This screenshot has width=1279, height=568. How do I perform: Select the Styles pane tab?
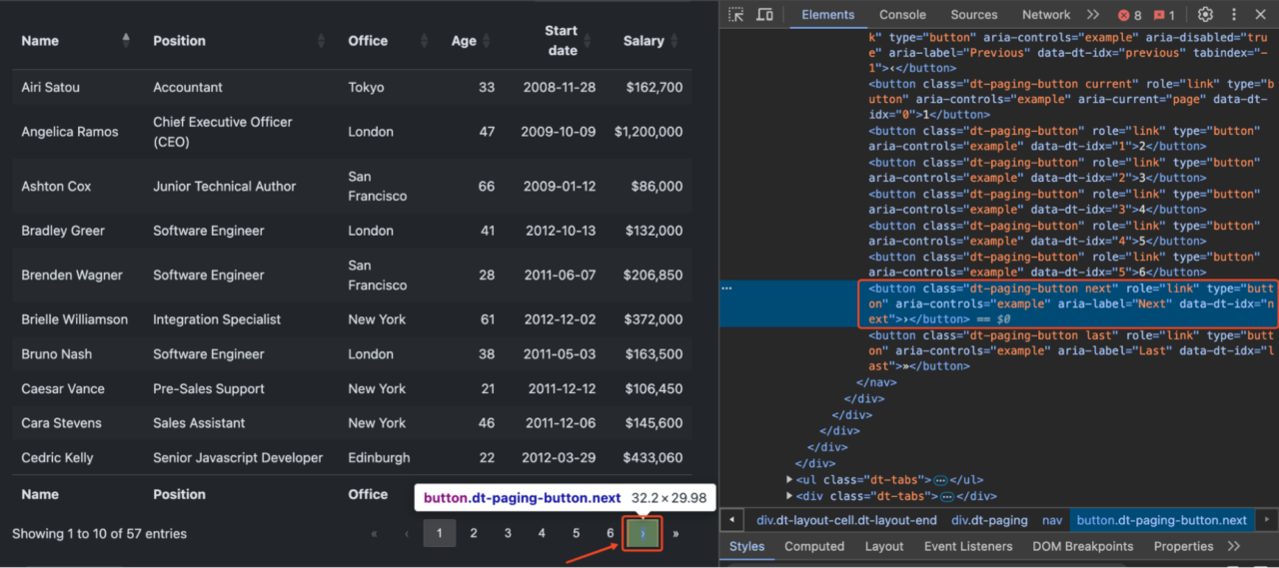point(746,546)
